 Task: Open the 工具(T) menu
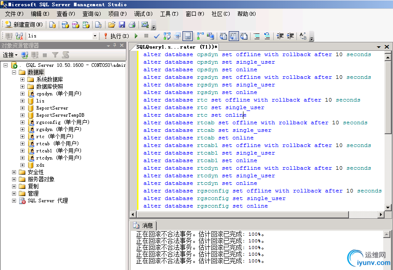pos(169,14)
